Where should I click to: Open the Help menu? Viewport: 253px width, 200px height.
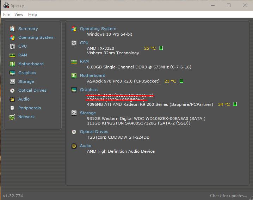coord(32,14)
